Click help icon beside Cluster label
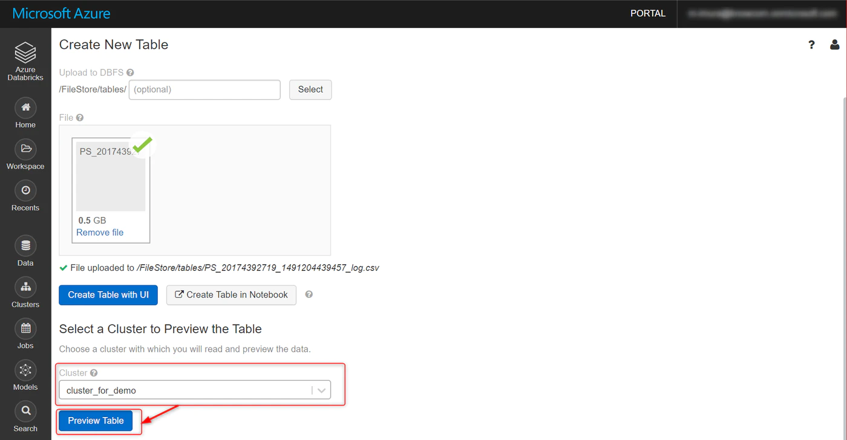847x440 pixels. (94, 373)
